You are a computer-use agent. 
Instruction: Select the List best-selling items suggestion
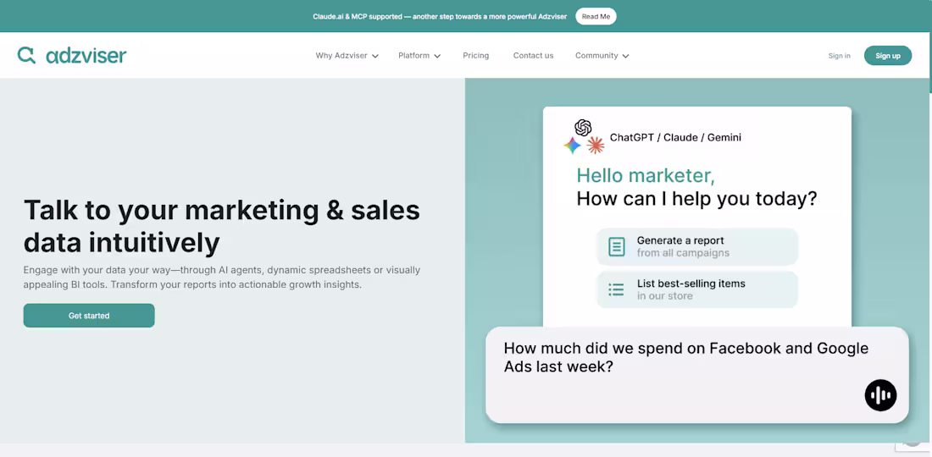tap(697, 289)
